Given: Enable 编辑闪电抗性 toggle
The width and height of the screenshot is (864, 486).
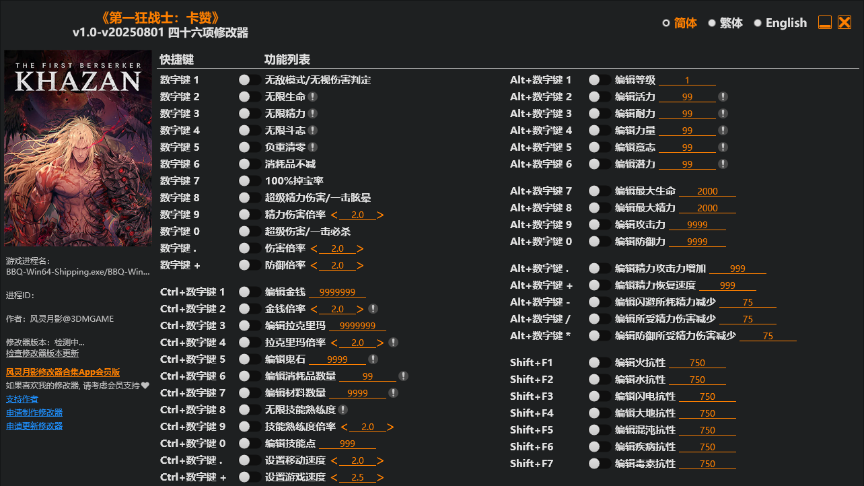Looking at the screenshot, I should tap(600, 396).
